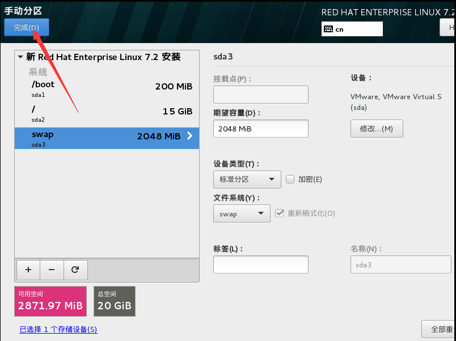The width and height of the screenshot is (456, 341).
Task: Select the / sda2 partition row
Action: pyautogui.click(x=107, y=114)
